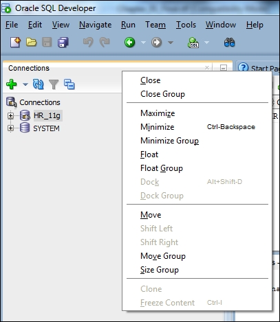Refresh connections using the blue arrows icon
The image size is (280, 322).
pos(39,84)
